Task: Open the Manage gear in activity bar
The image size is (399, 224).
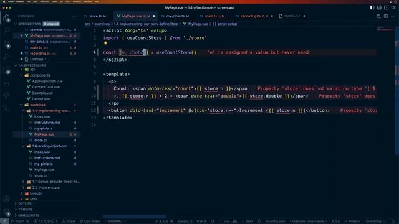Action: tap(7, 212)
